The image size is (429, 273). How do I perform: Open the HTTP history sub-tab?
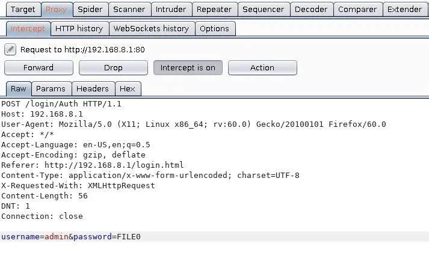[79, 29]
